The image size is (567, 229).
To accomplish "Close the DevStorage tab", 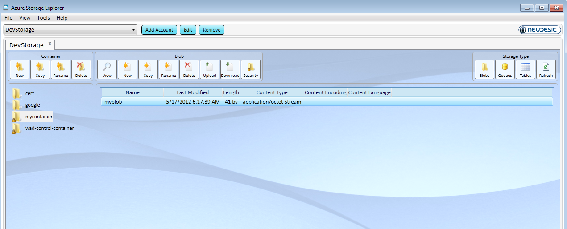I will [x=50, y=44].
